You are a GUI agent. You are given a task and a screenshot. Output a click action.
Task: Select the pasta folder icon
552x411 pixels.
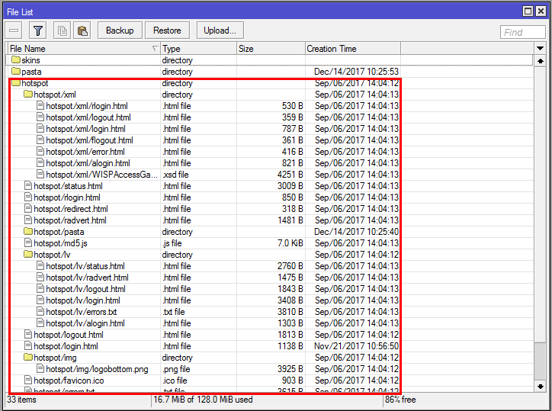coord(16,72)
